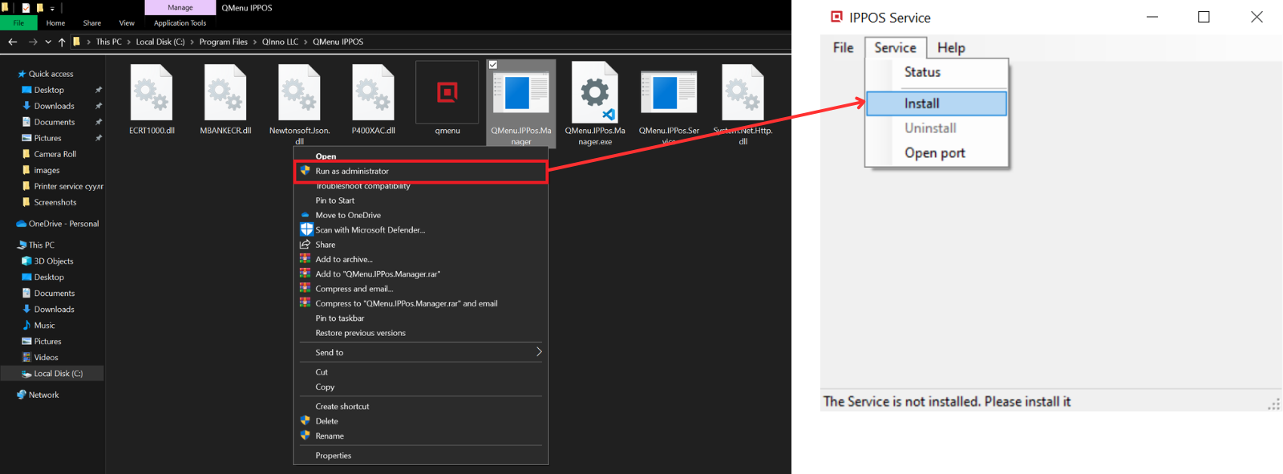Click Properties in the context menu
1283x474 pixels.
click(x=334, y=456)
